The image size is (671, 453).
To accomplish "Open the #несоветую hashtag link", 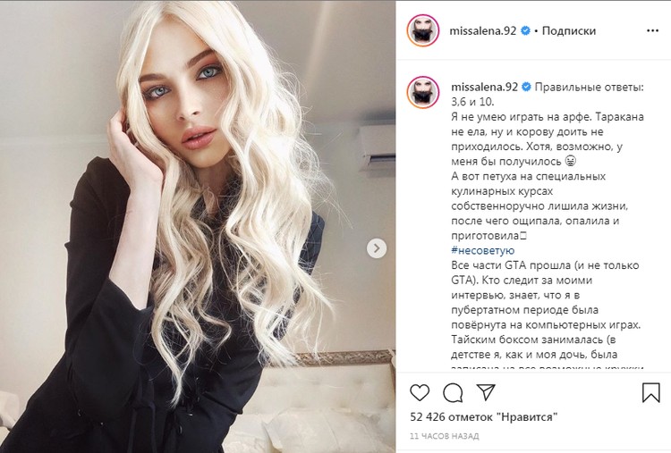I will [x=483, y=250].
